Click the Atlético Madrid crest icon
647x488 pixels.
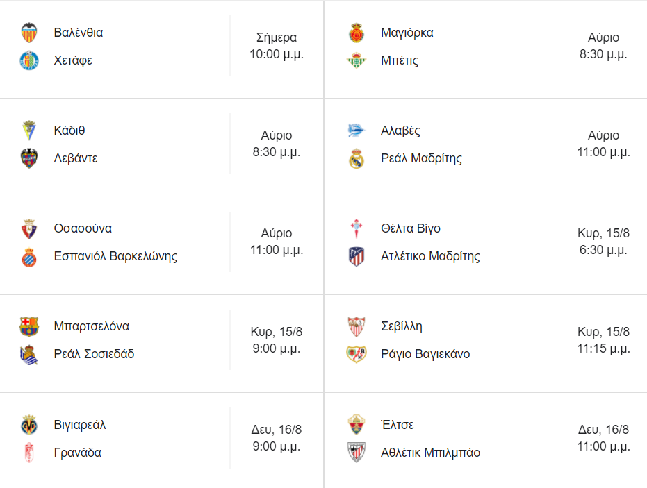tap(356, 256)
